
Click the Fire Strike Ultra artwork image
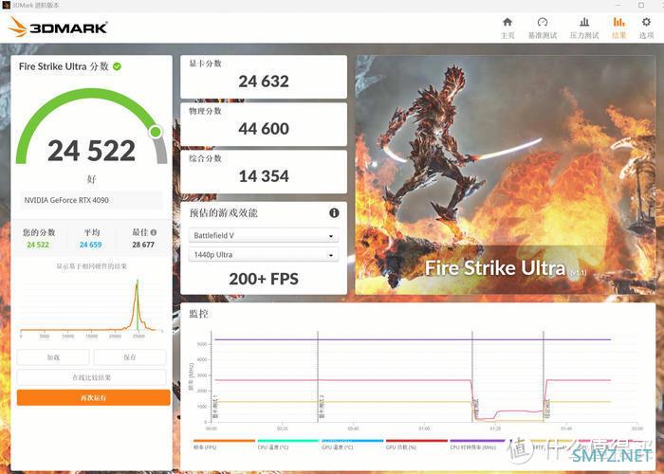point(506,174)
